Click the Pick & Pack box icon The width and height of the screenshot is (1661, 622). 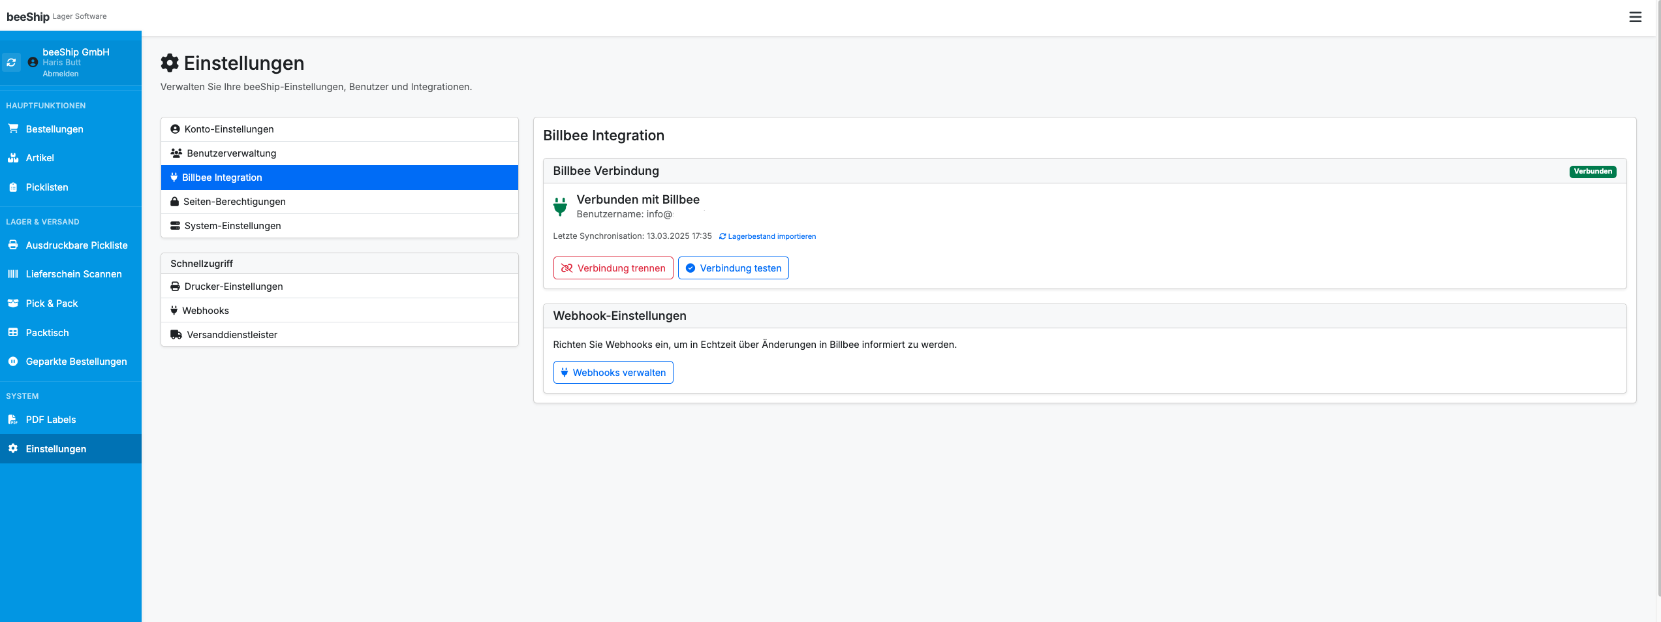coord(13,303)
